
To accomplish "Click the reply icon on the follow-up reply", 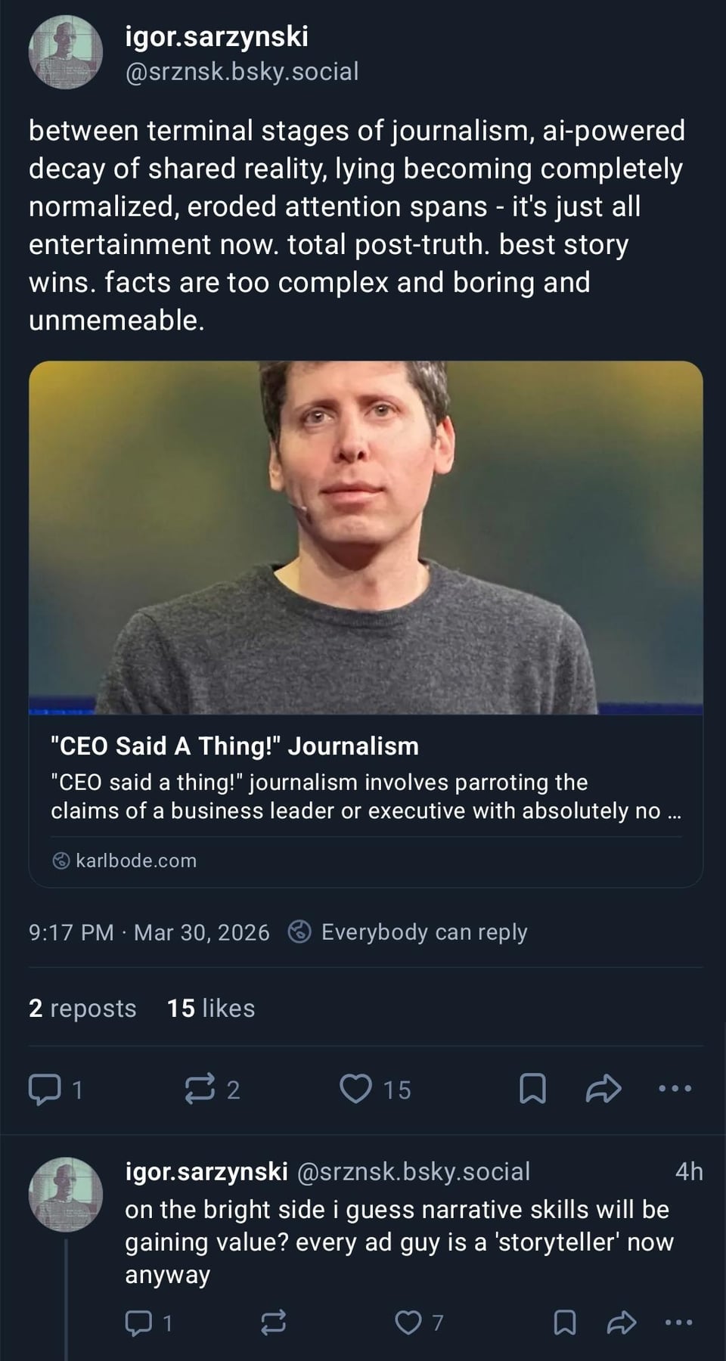I will 138,1322.
